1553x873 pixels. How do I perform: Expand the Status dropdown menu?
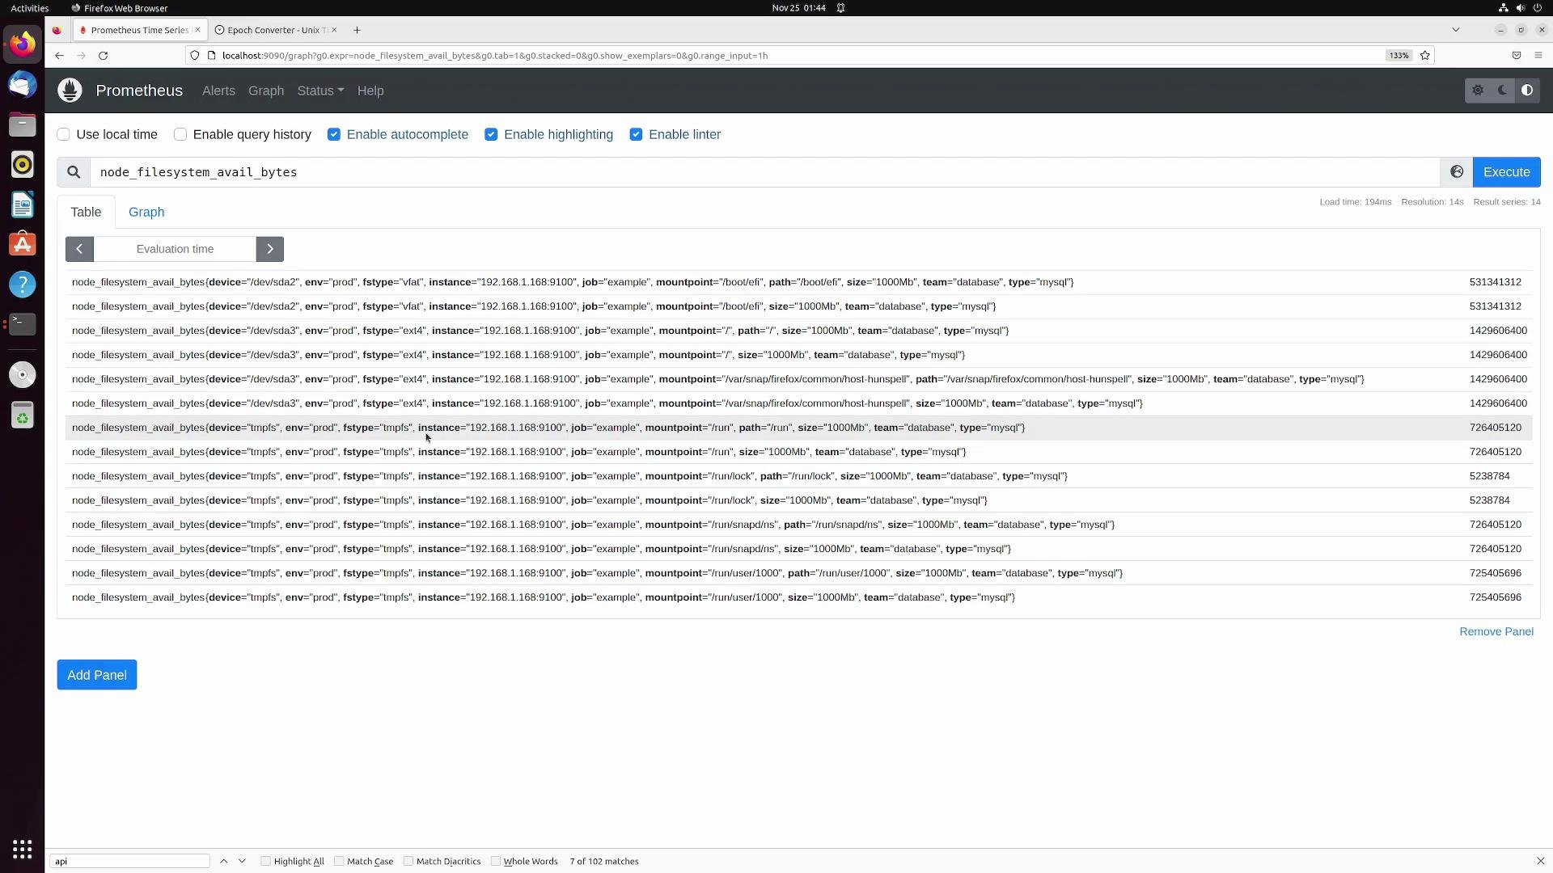click(320, 91)
